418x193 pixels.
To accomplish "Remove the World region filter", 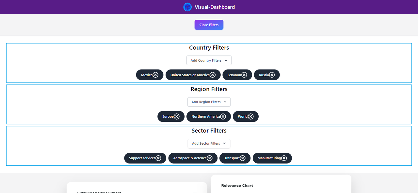I will pyautogui.click(x=250, y=116).
